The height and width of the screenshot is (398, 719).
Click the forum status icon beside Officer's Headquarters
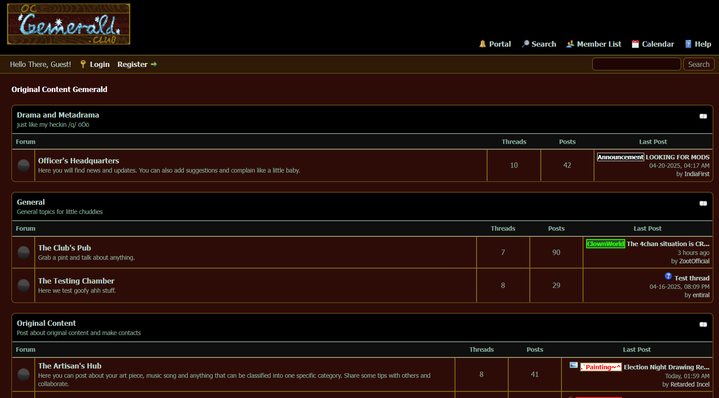click(x=23, y=166)
